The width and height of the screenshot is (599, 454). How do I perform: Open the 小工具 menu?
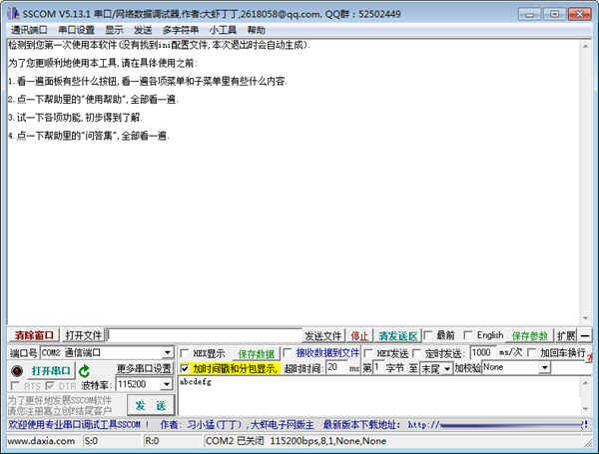(223, 30)
